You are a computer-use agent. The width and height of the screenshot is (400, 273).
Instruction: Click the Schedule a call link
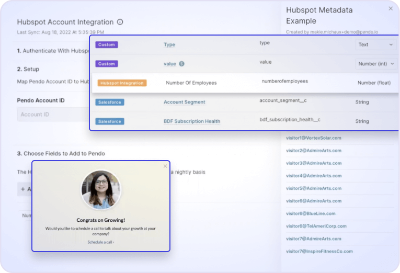tap(101, 242)
